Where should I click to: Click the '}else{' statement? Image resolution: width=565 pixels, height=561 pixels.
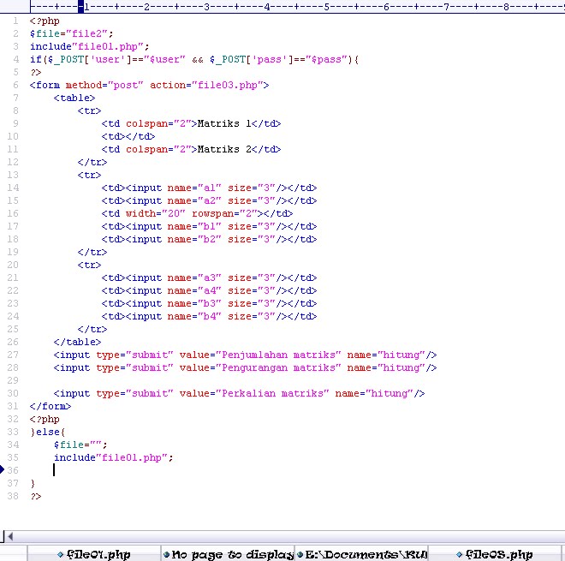coord(48,432)
